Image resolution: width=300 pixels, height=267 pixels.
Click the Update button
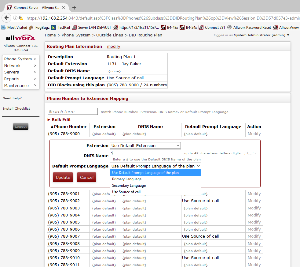pyautogui.click(x=63, y=177)
